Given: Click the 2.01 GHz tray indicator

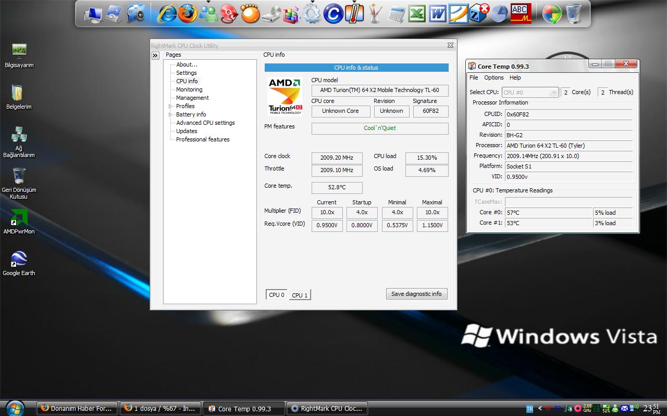Looking at the screenshot, I should [587, 409].
